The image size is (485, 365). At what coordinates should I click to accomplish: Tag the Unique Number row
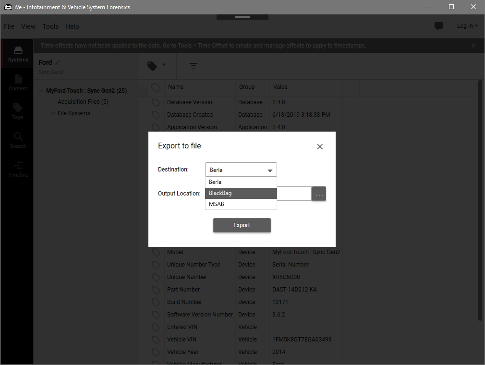click(156, 277)
